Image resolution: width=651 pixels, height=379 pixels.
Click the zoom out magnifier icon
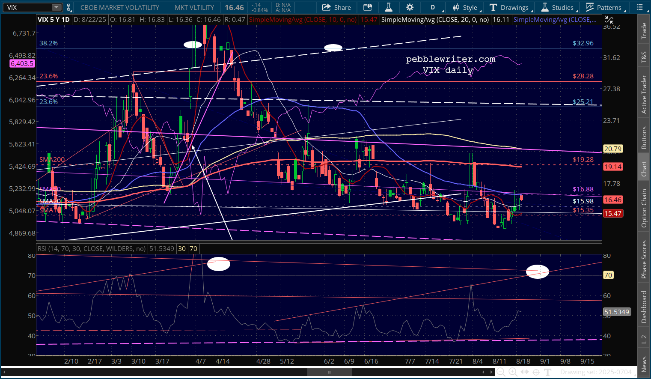tap(500, 372)
